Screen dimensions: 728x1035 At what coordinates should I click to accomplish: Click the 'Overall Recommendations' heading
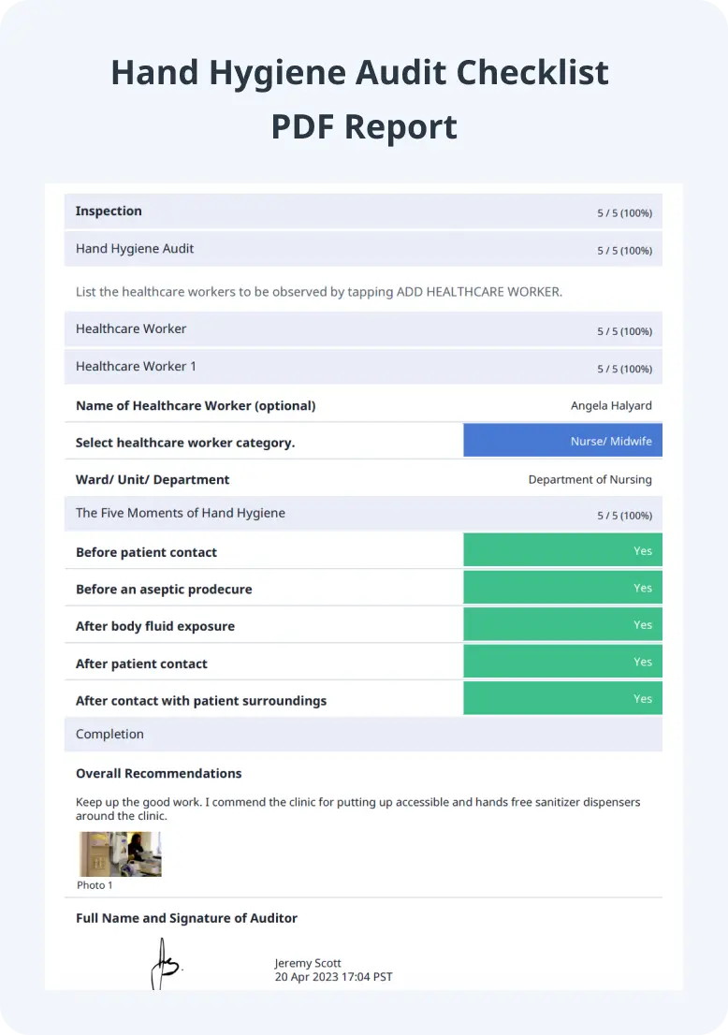(158, 774)
